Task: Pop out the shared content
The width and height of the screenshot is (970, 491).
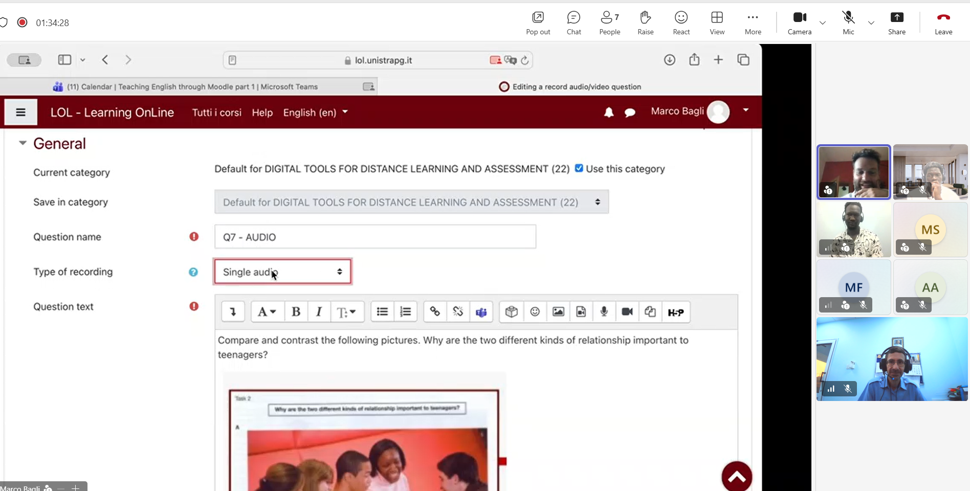Action: pos(538,23)
